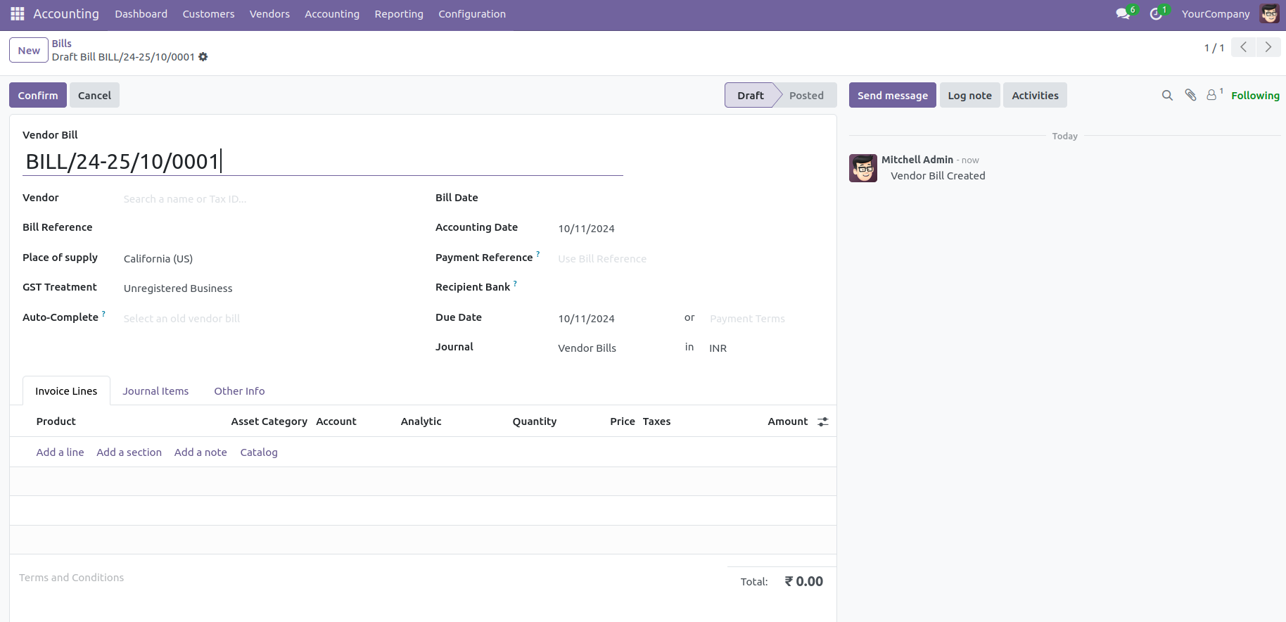Toggle the Following status

(x=1255, y=96)
